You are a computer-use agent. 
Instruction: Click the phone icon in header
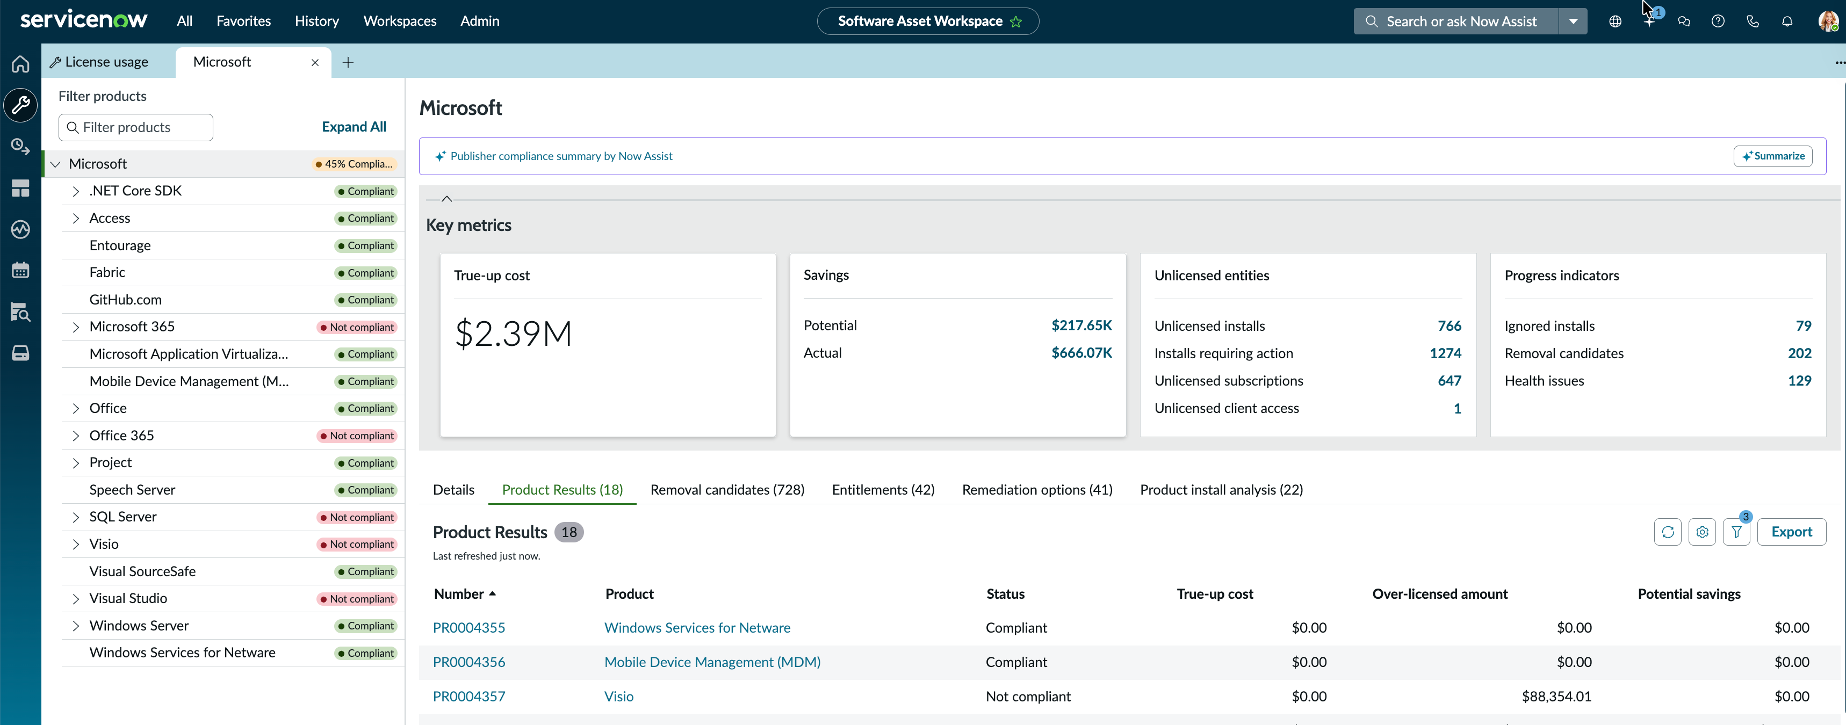(1753, 21)
